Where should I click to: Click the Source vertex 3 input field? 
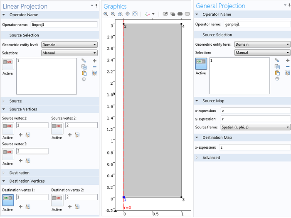(32, 151)
